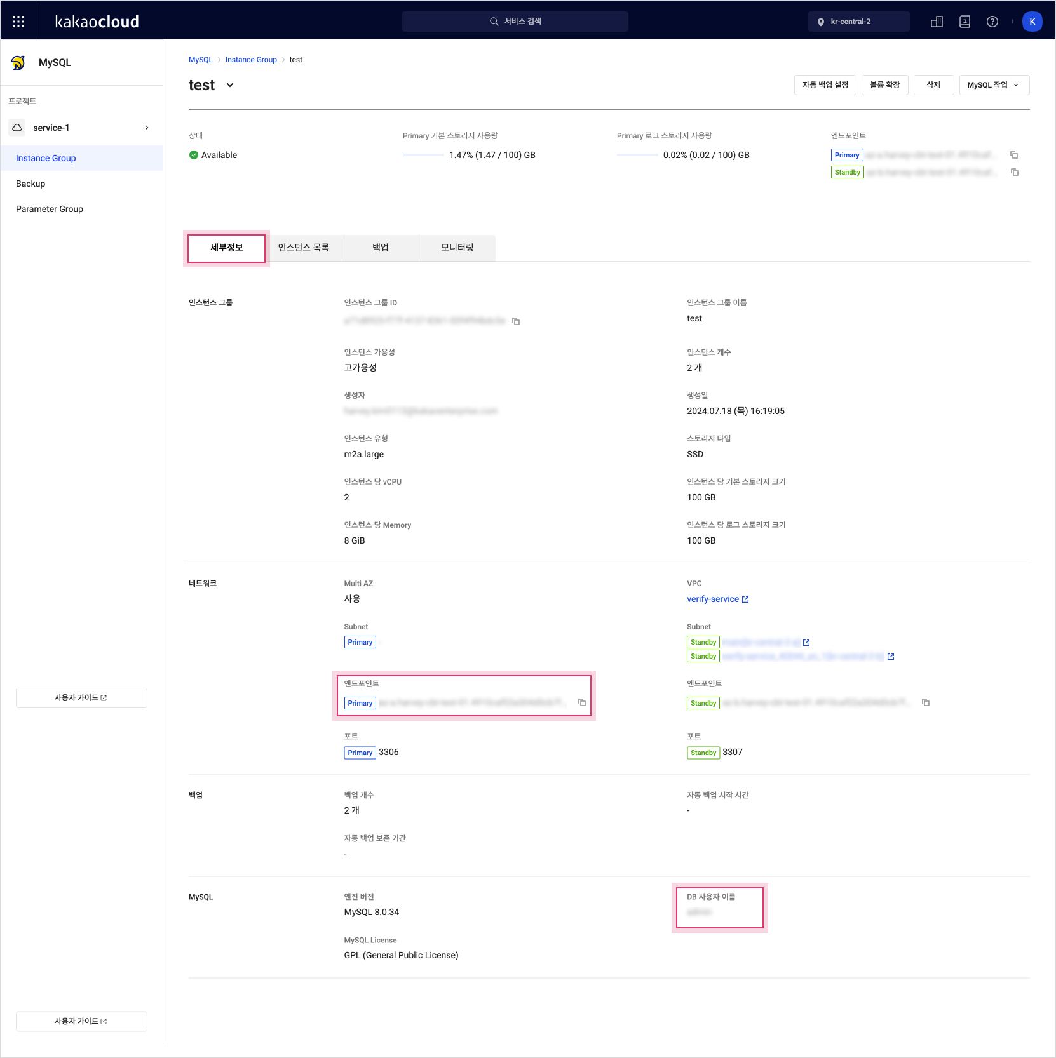The height and width of the screenshot is (1058, 1056).
Task: Open the K user profile avatar
Action: pos(1032,22)
